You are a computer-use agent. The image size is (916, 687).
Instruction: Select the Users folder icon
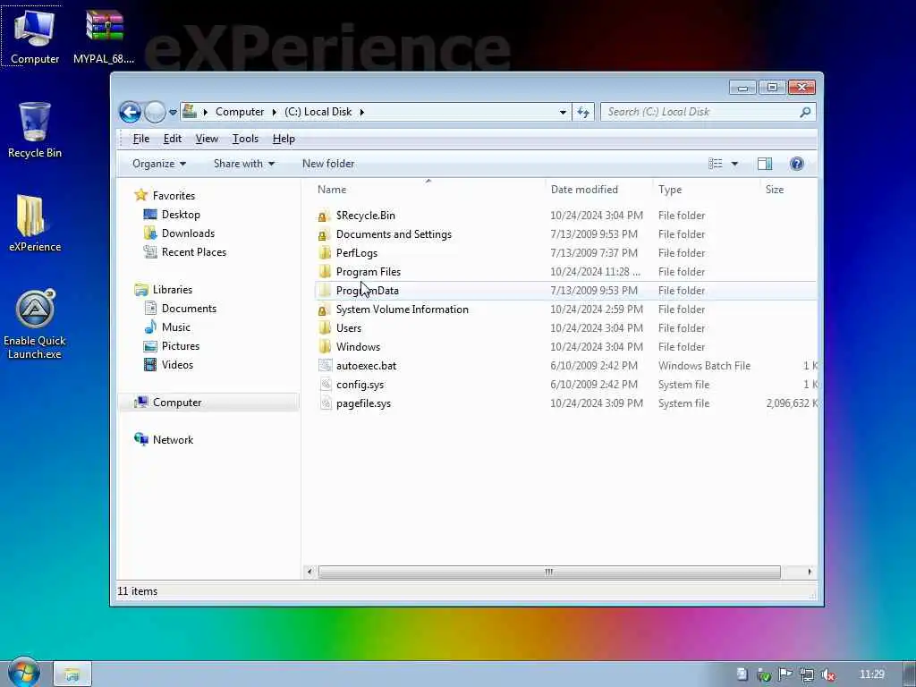tap(324, 328)
